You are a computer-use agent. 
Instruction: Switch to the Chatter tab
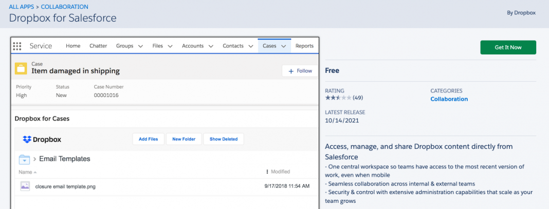pos(98,46)
